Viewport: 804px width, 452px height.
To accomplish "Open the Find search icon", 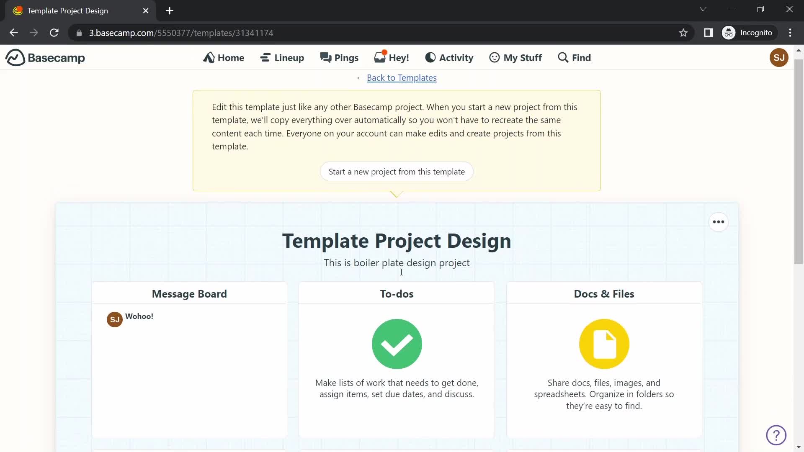I will pos(573,57).
